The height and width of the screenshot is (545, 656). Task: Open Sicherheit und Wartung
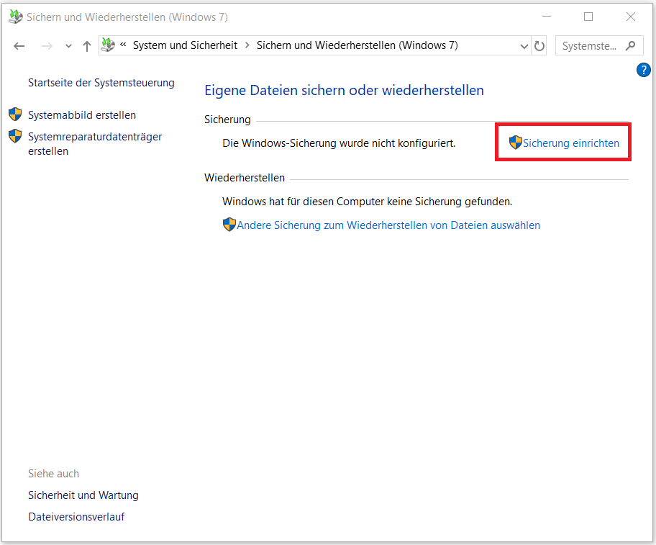83,495
